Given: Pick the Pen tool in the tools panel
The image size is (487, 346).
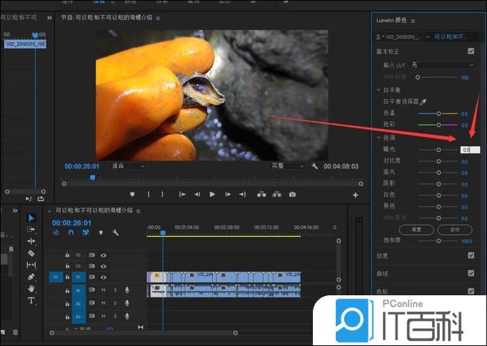Looking at the screenshot, I should (31, 277).
